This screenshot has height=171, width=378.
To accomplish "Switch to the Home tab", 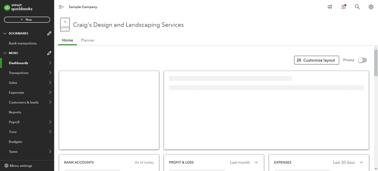I will 68,40.
